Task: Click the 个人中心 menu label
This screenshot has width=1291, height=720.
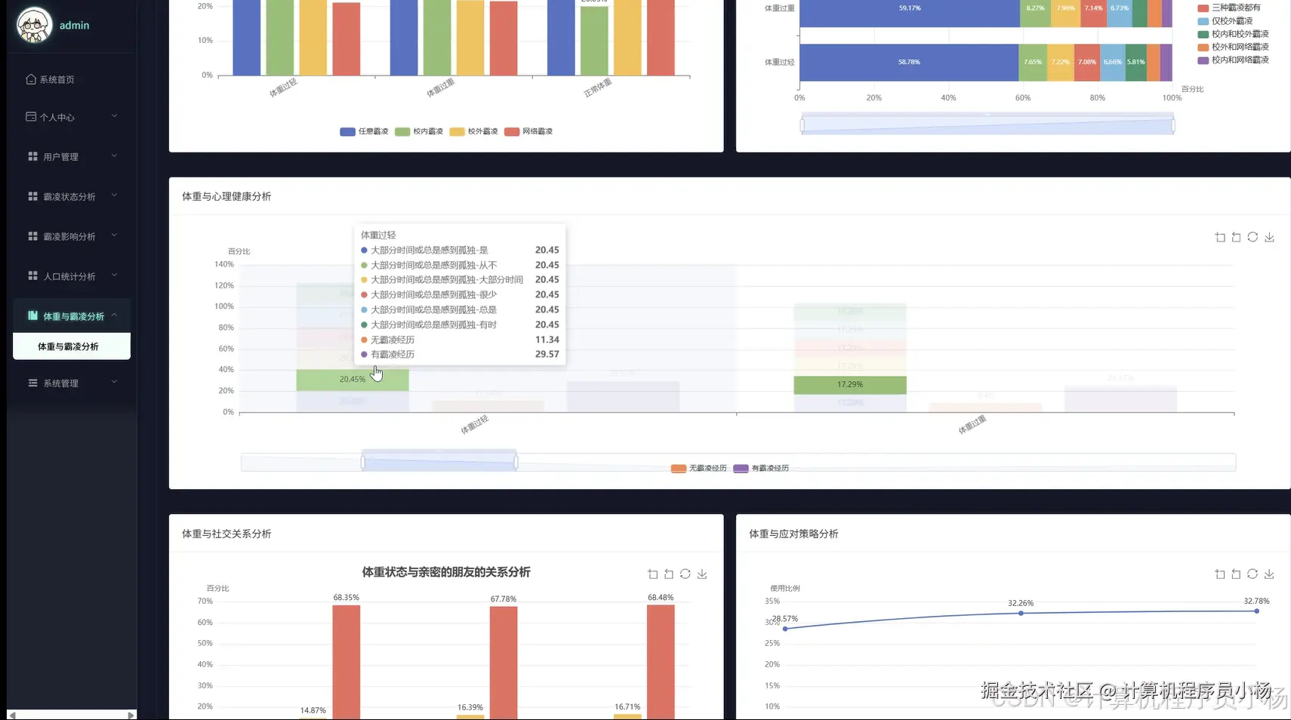Action: click(57, 118)
